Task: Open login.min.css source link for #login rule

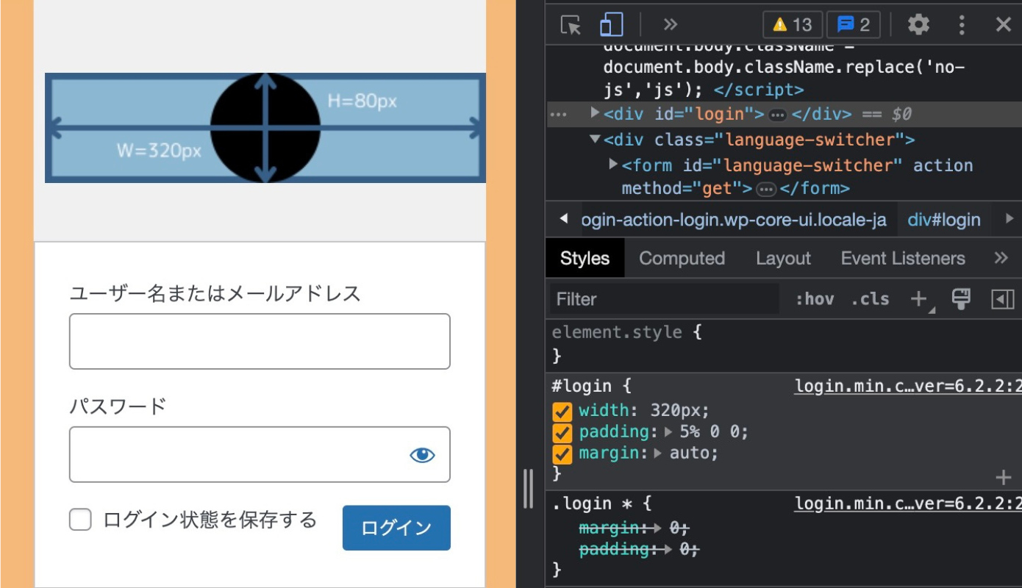Action: [908, 386]
